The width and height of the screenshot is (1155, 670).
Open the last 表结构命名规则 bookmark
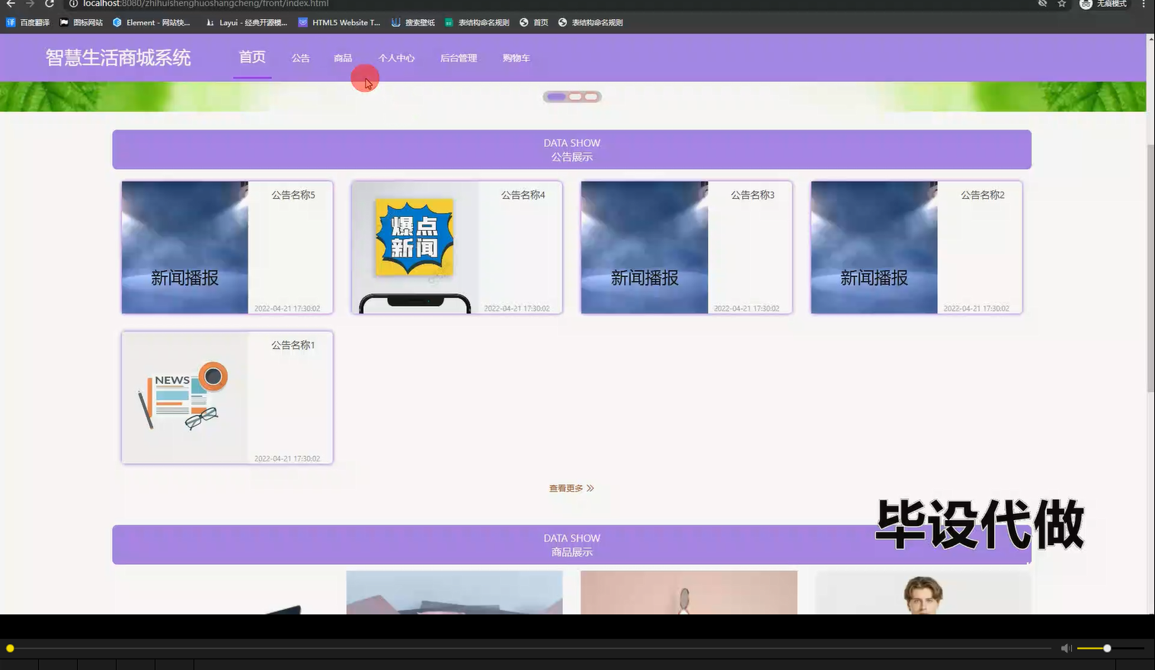tap(590, 23)
